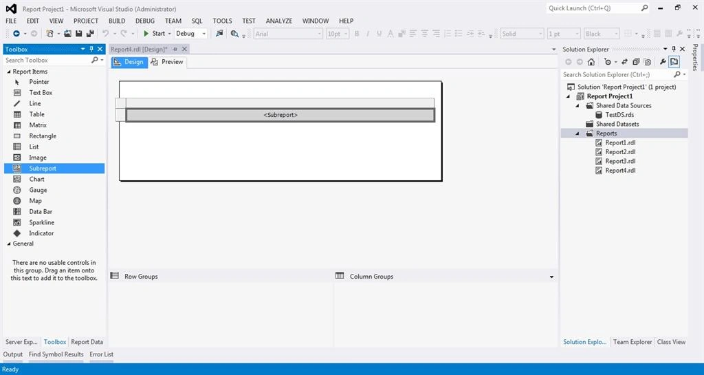Click the Home icon in Solution Explorer
Viewport: 704px width, 375px height.
click(x=591, y=62)
